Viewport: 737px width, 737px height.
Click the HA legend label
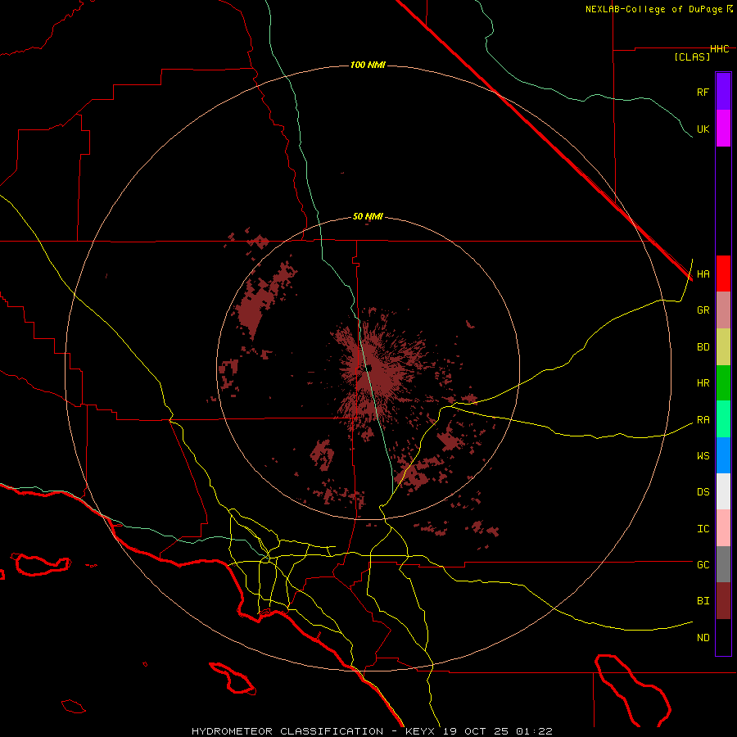pyautogui.click(x=703, y=274)
